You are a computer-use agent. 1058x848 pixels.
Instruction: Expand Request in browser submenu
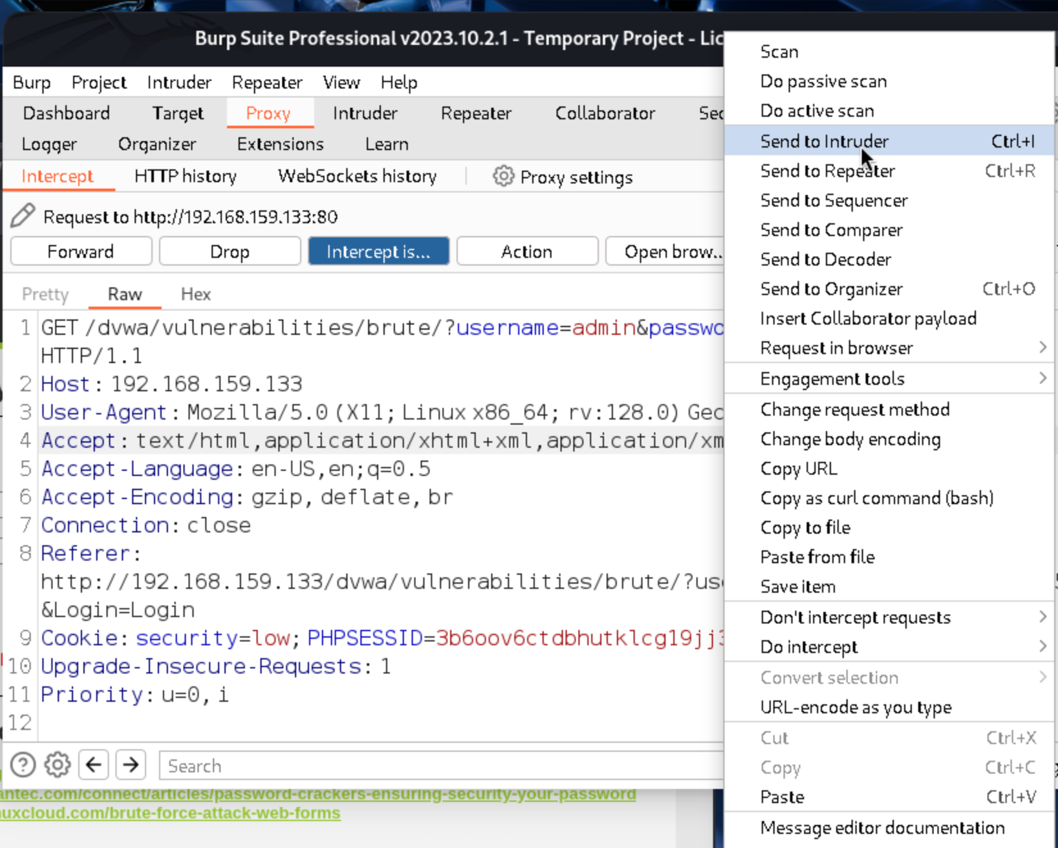[890, 348]
